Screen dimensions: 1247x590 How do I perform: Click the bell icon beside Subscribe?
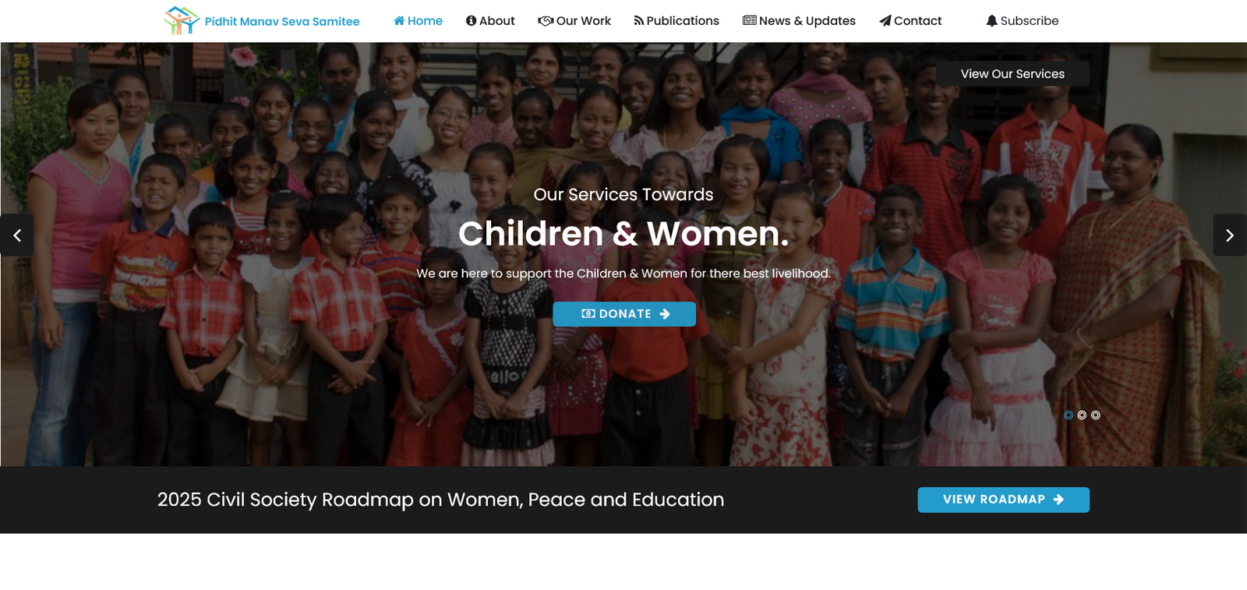tap(991, 20)
